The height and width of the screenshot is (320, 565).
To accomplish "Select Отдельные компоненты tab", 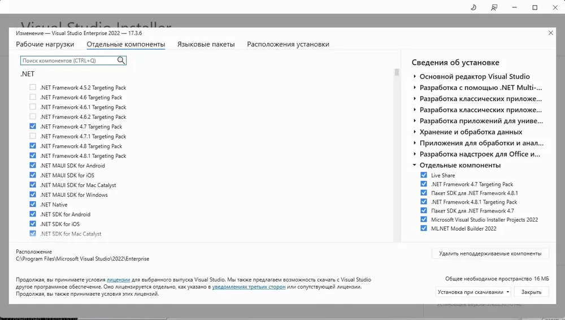I will pos(126,44).
